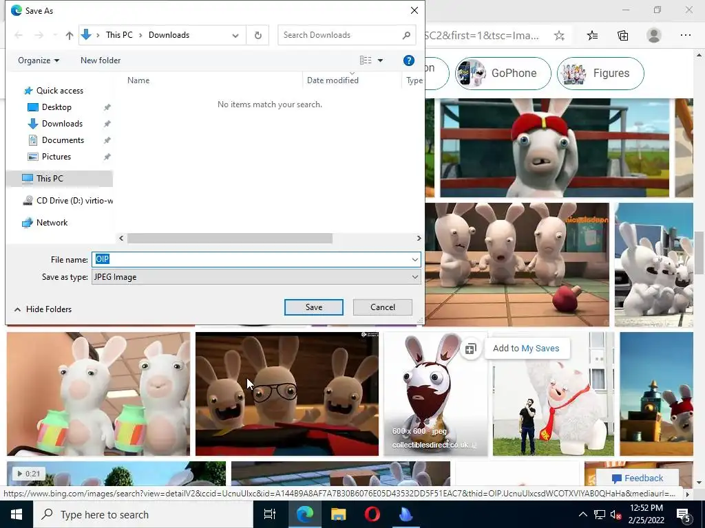Go forward in Save As dialog navigation

pyautogui.click(x=39, y=35)
